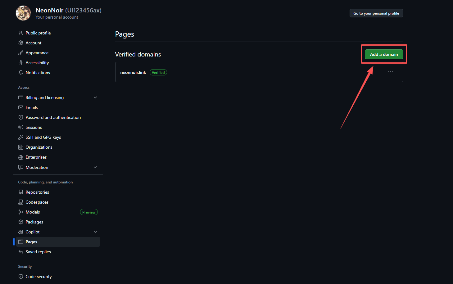Click the Code security shield icon
Screen dimensions: 453x284
tap(21, 277)
